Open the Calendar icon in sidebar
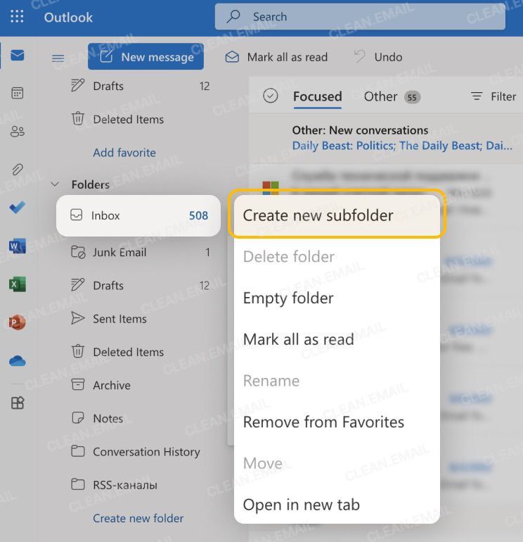The width and height of the screenshot is (523, 542). (18, 93)
